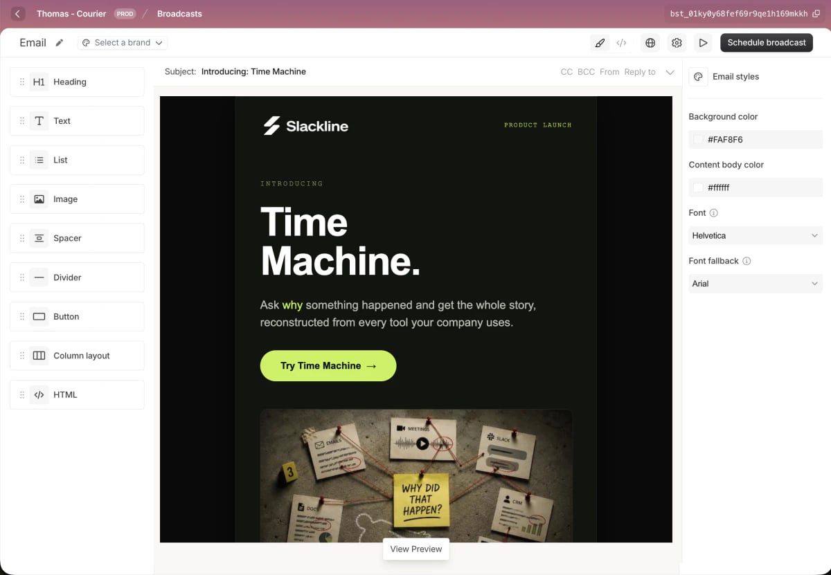Screen dimensions: 831x575
Task: Select the Spacer block icon
Action: [x=39, y=238]
